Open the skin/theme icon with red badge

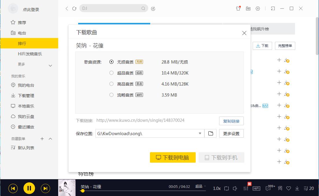coord(238,8)
